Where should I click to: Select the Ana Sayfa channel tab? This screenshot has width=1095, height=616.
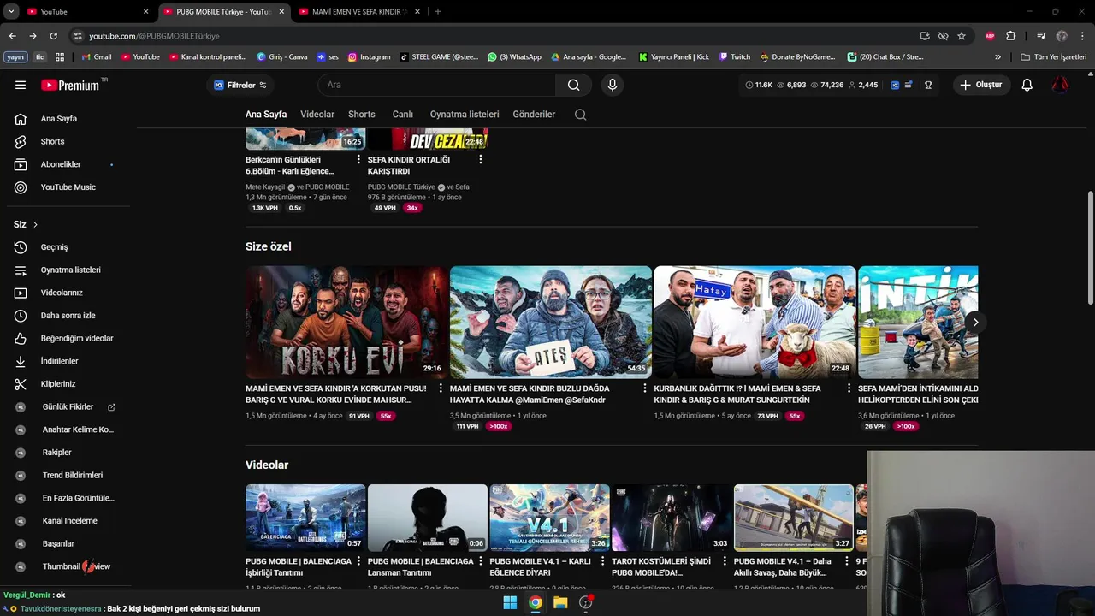266,114
